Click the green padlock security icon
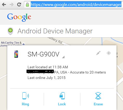This screenshot has width=123, height=110. pos(27,5)
